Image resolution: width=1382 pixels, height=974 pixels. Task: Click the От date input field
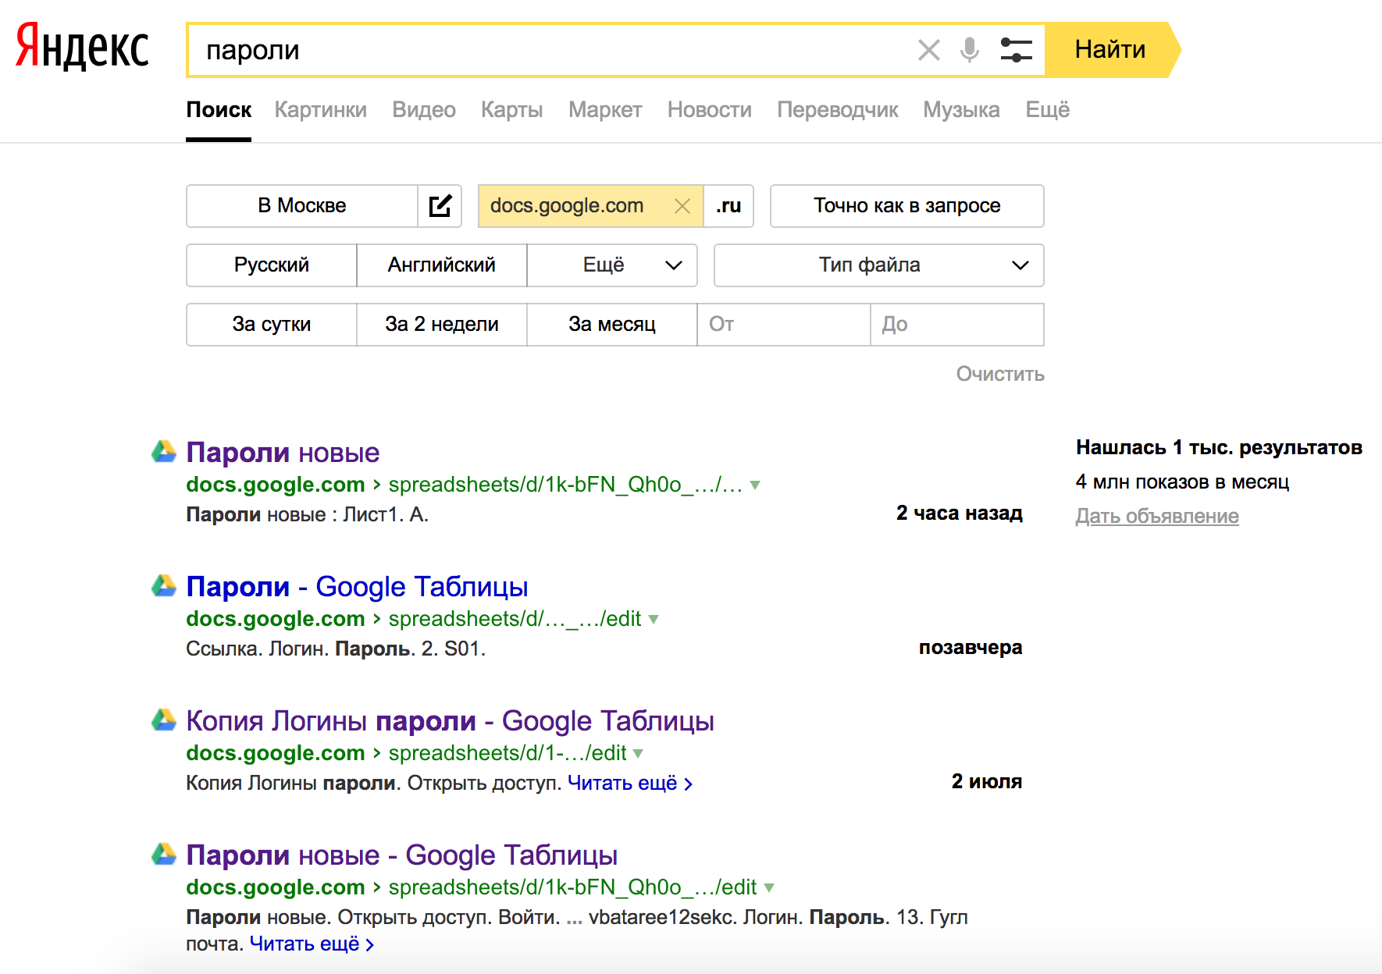[783, 324]
